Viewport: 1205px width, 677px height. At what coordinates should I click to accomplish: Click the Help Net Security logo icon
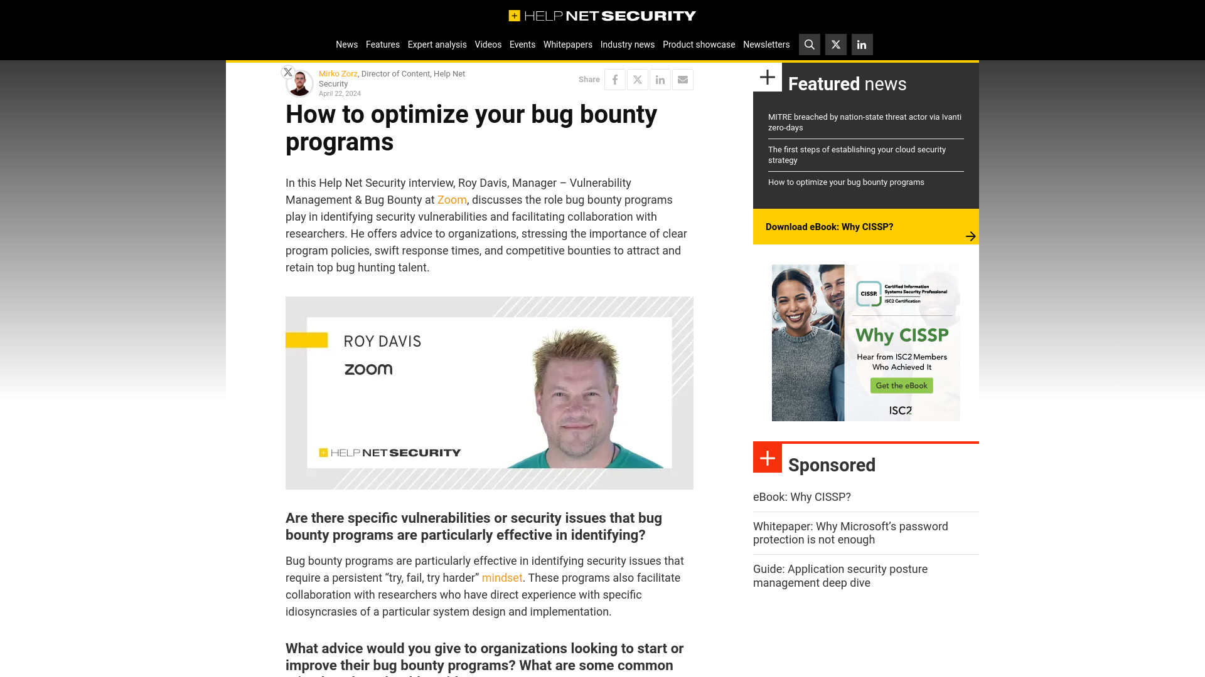point(512,15)
